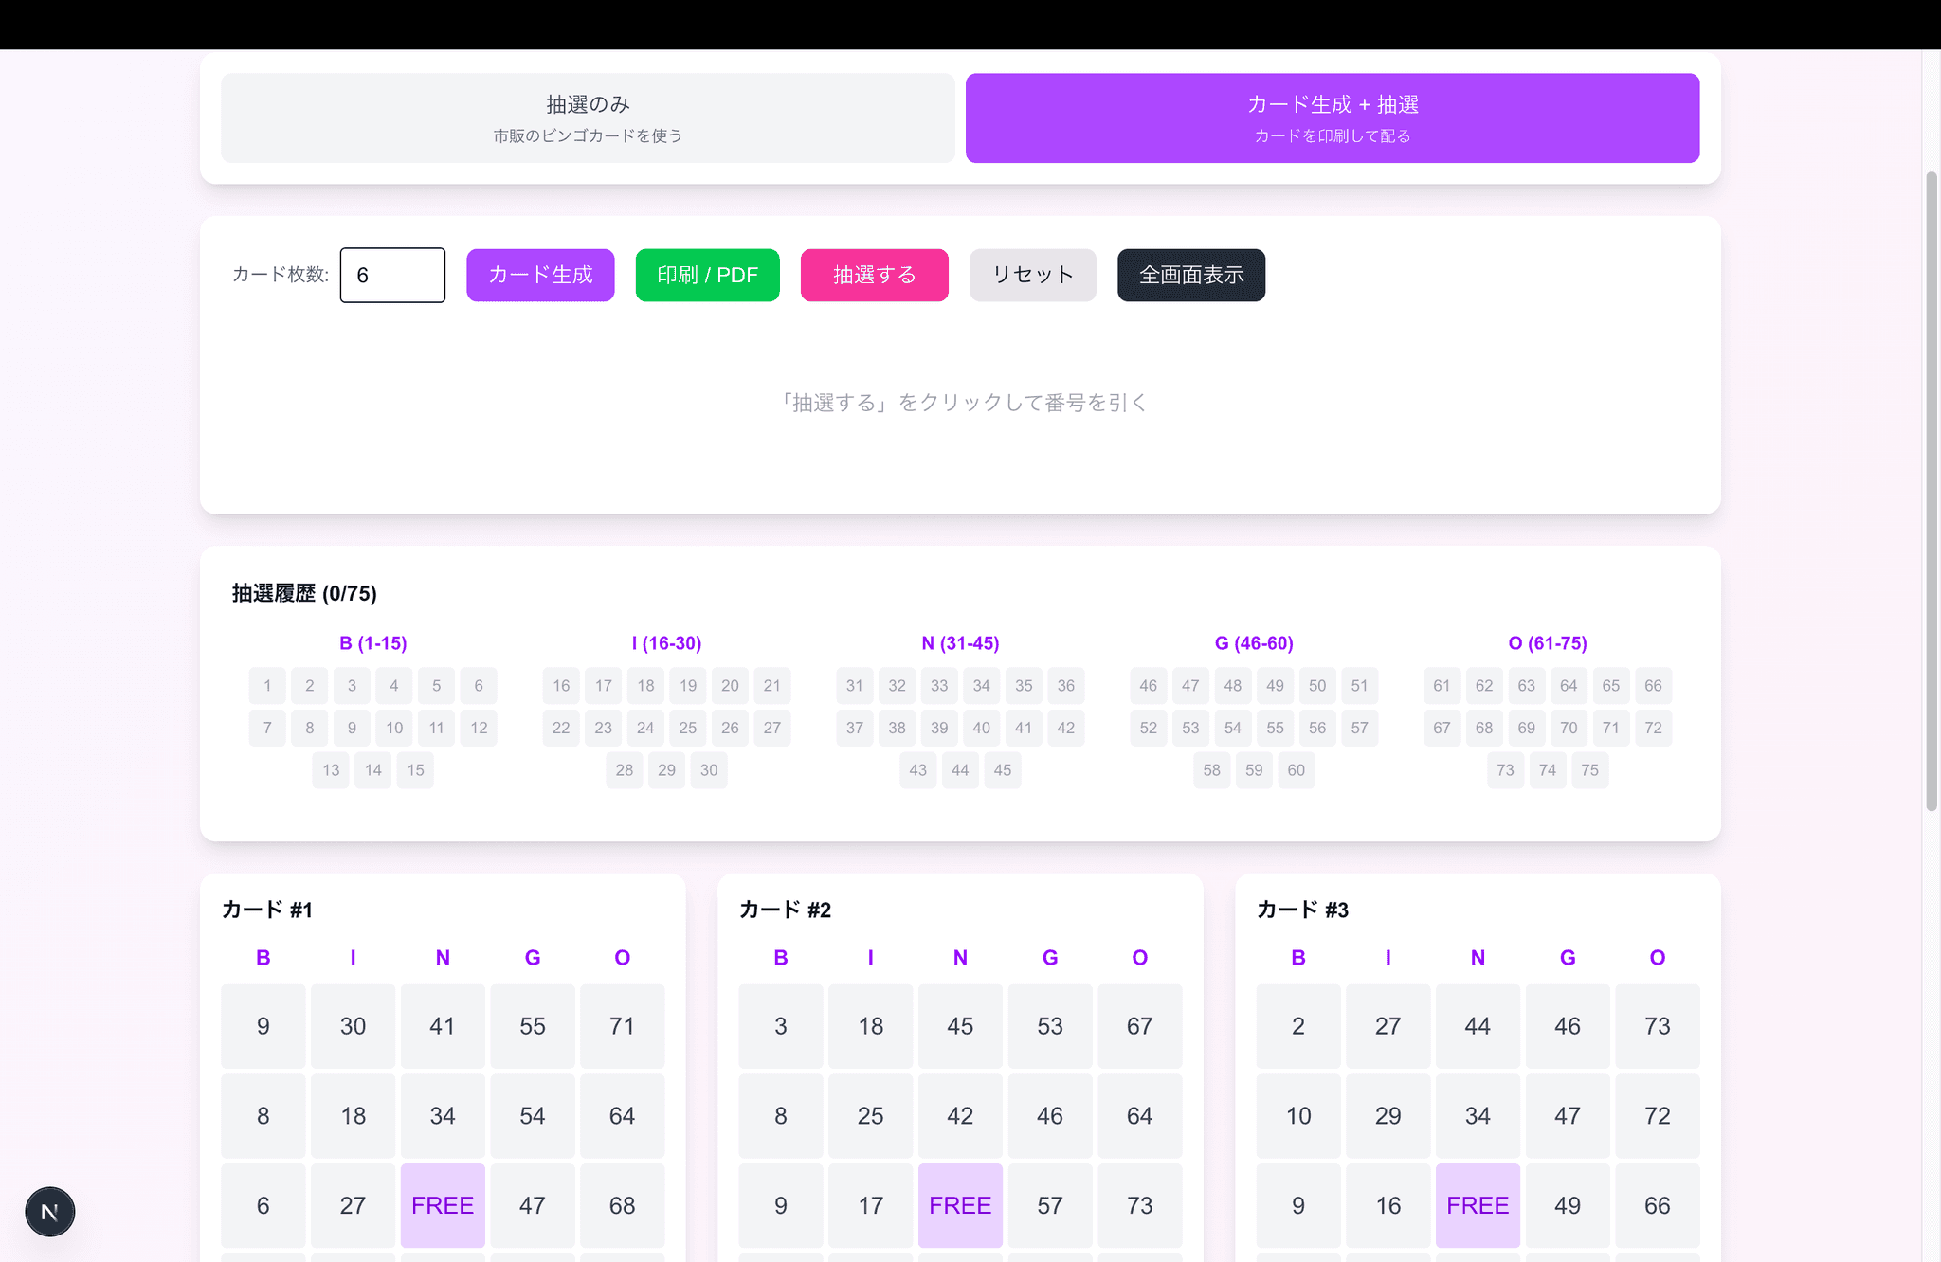The width and height of the screenshot is (1941, 1262).
Task: Switch to 抽選のみ mode tab
Action: pyautogui.click(x=588, y=117)
